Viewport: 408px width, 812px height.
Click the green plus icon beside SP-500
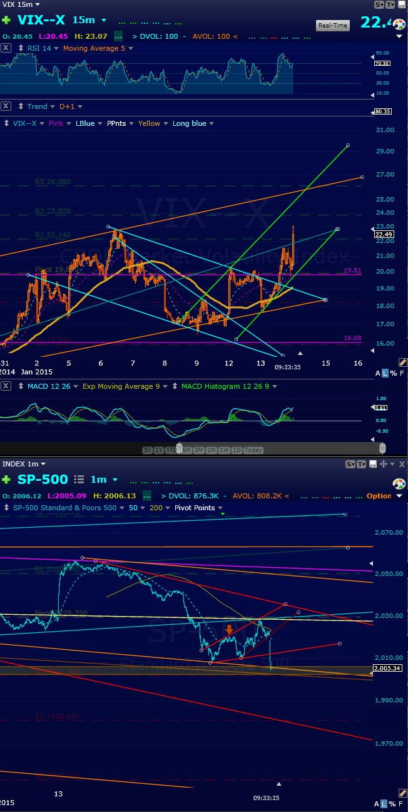click(x=6, y=480)
